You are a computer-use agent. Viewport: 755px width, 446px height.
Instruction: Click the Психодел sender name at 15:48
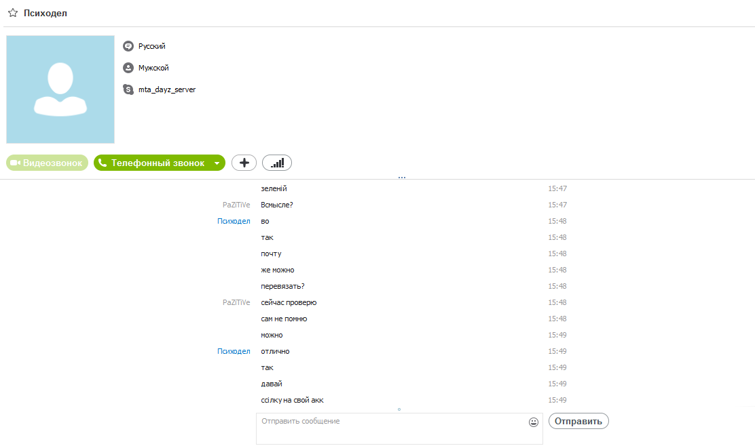pos(234,221)
